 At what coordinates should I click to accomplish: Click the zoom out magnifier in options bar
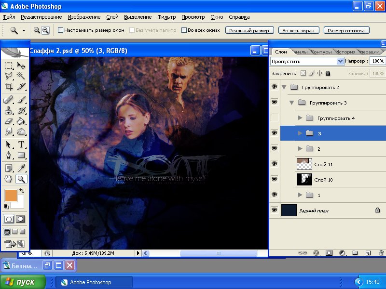pos(45,30)
